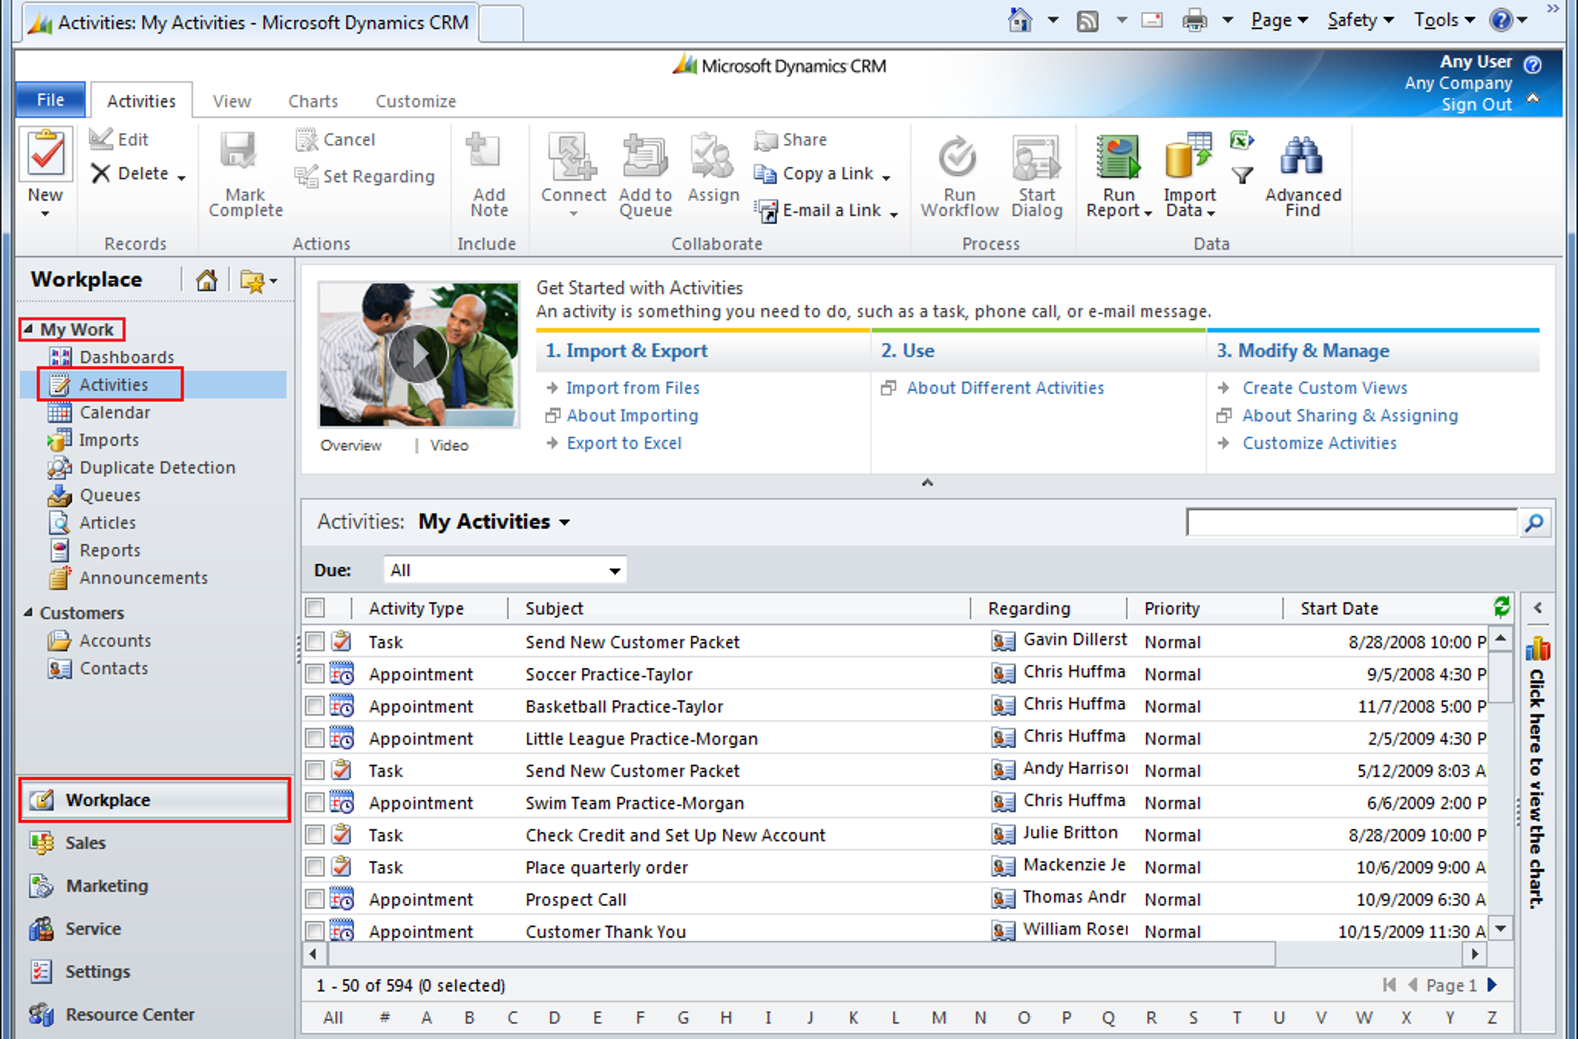Check the Check Credit and Set Up row checkbox

coord(315,836)
